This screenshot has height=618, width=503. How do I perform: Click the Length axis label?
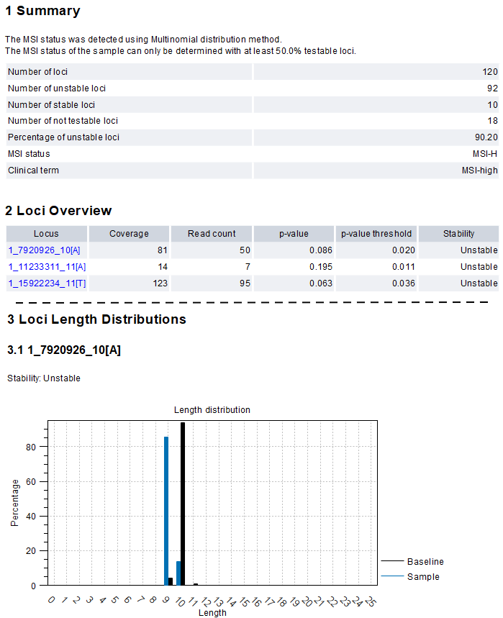(x=212, y=612)
